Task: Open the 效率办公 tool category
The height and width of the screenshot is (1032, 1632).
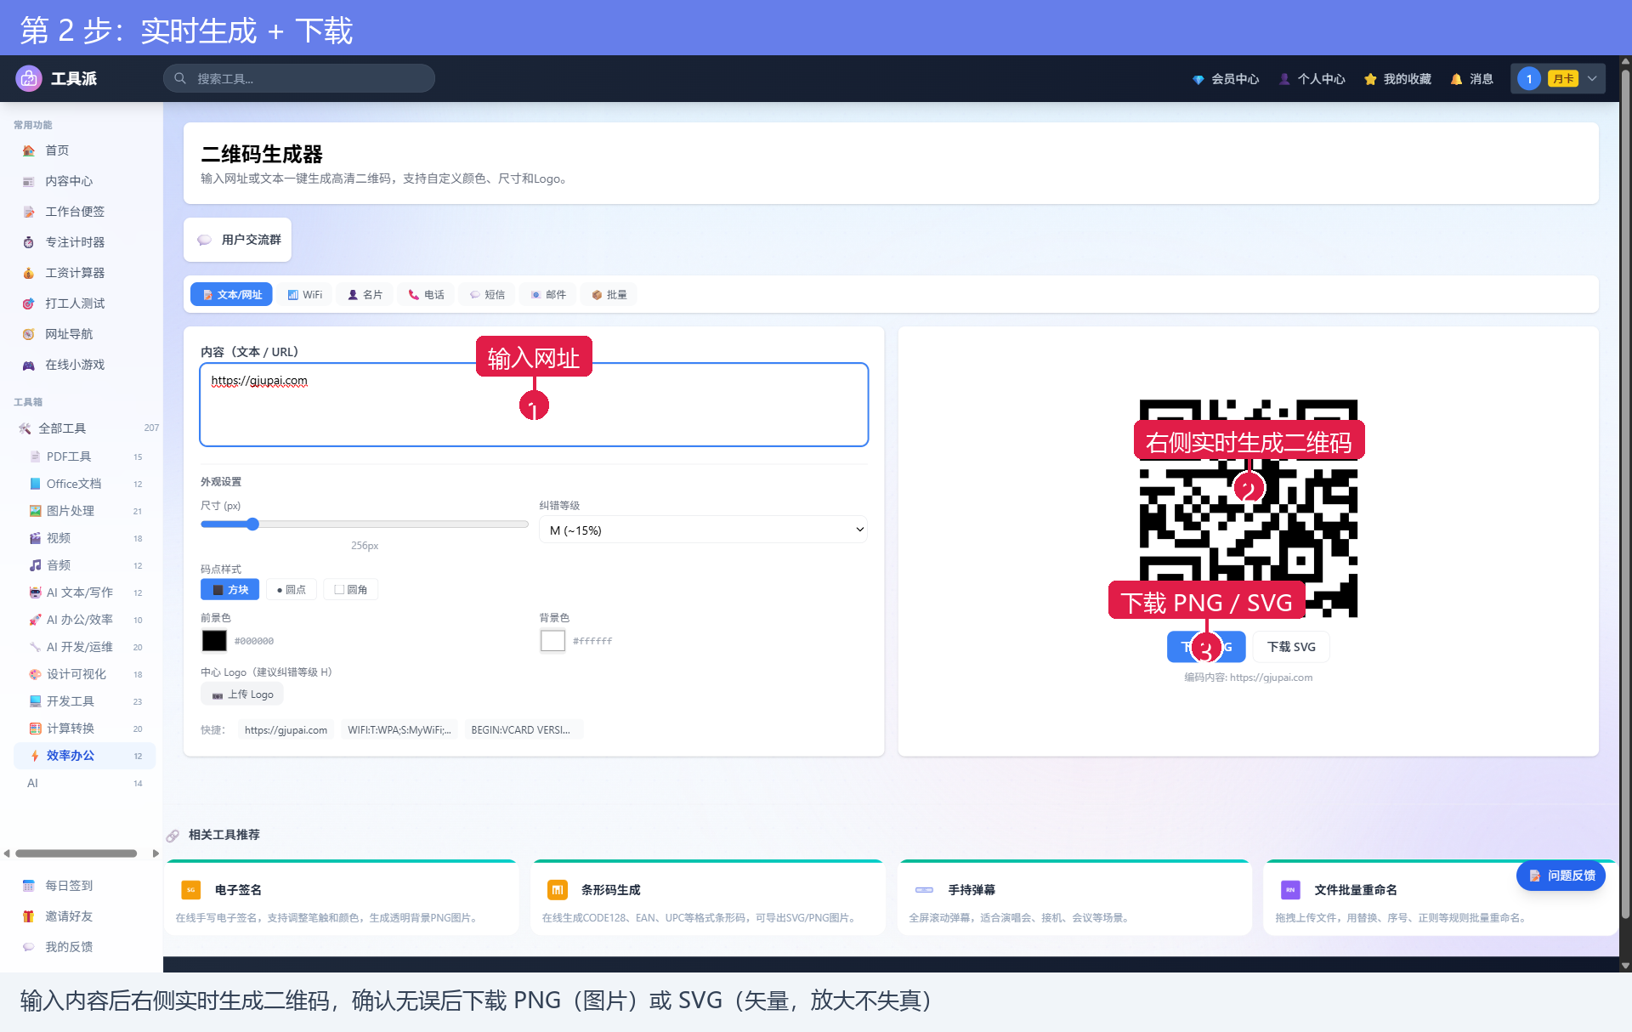Action: [x=85, y=756]
